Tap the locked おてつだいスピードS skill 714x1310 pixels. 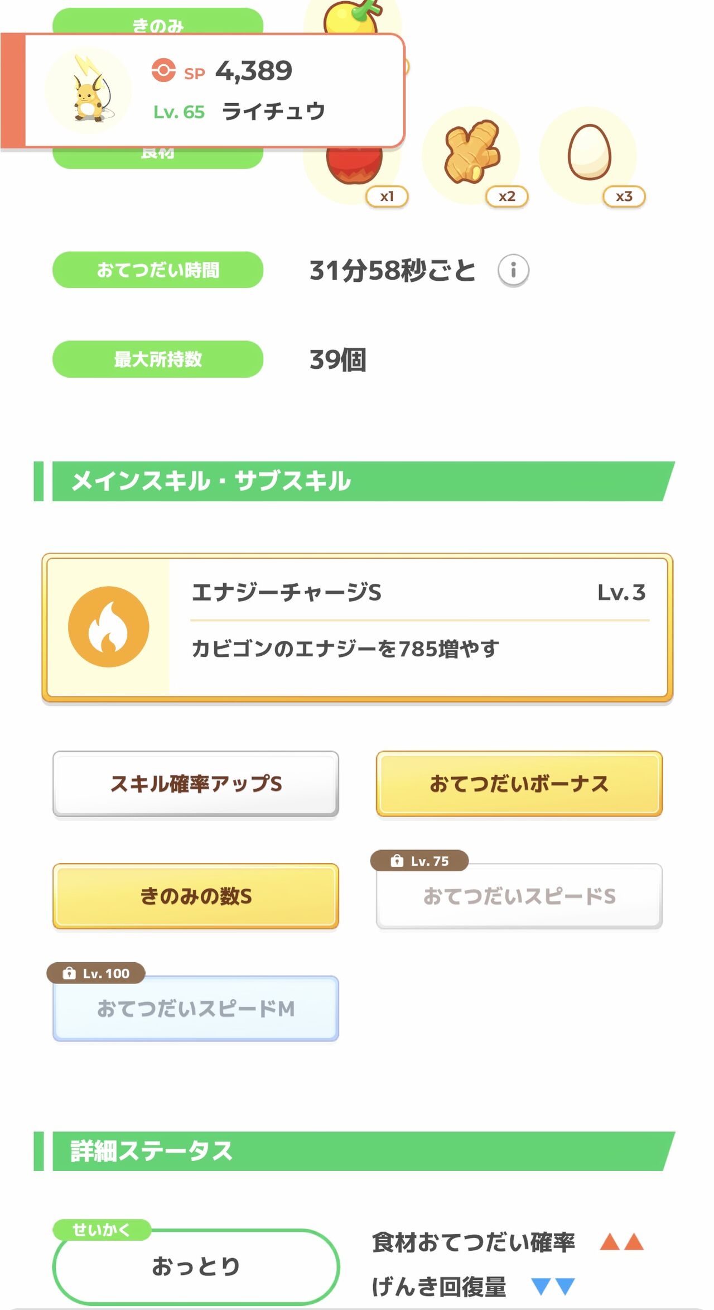[519, 896]
